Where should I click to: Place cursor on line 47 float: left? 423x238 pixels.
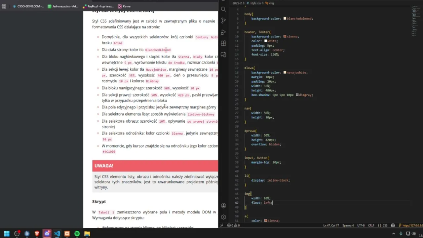[262, 203]
